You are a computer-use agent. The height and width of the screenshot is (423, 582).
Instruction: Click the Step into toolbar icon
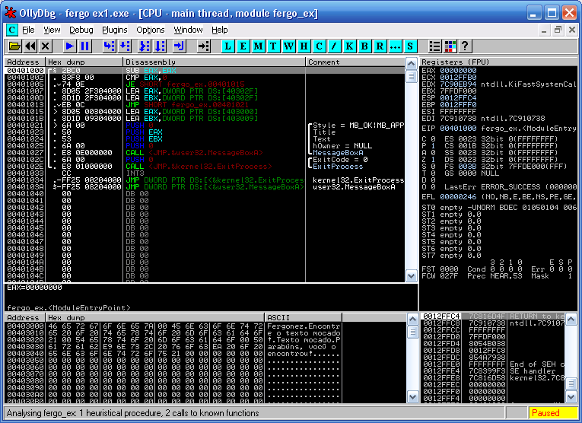(x=109, y=46)
